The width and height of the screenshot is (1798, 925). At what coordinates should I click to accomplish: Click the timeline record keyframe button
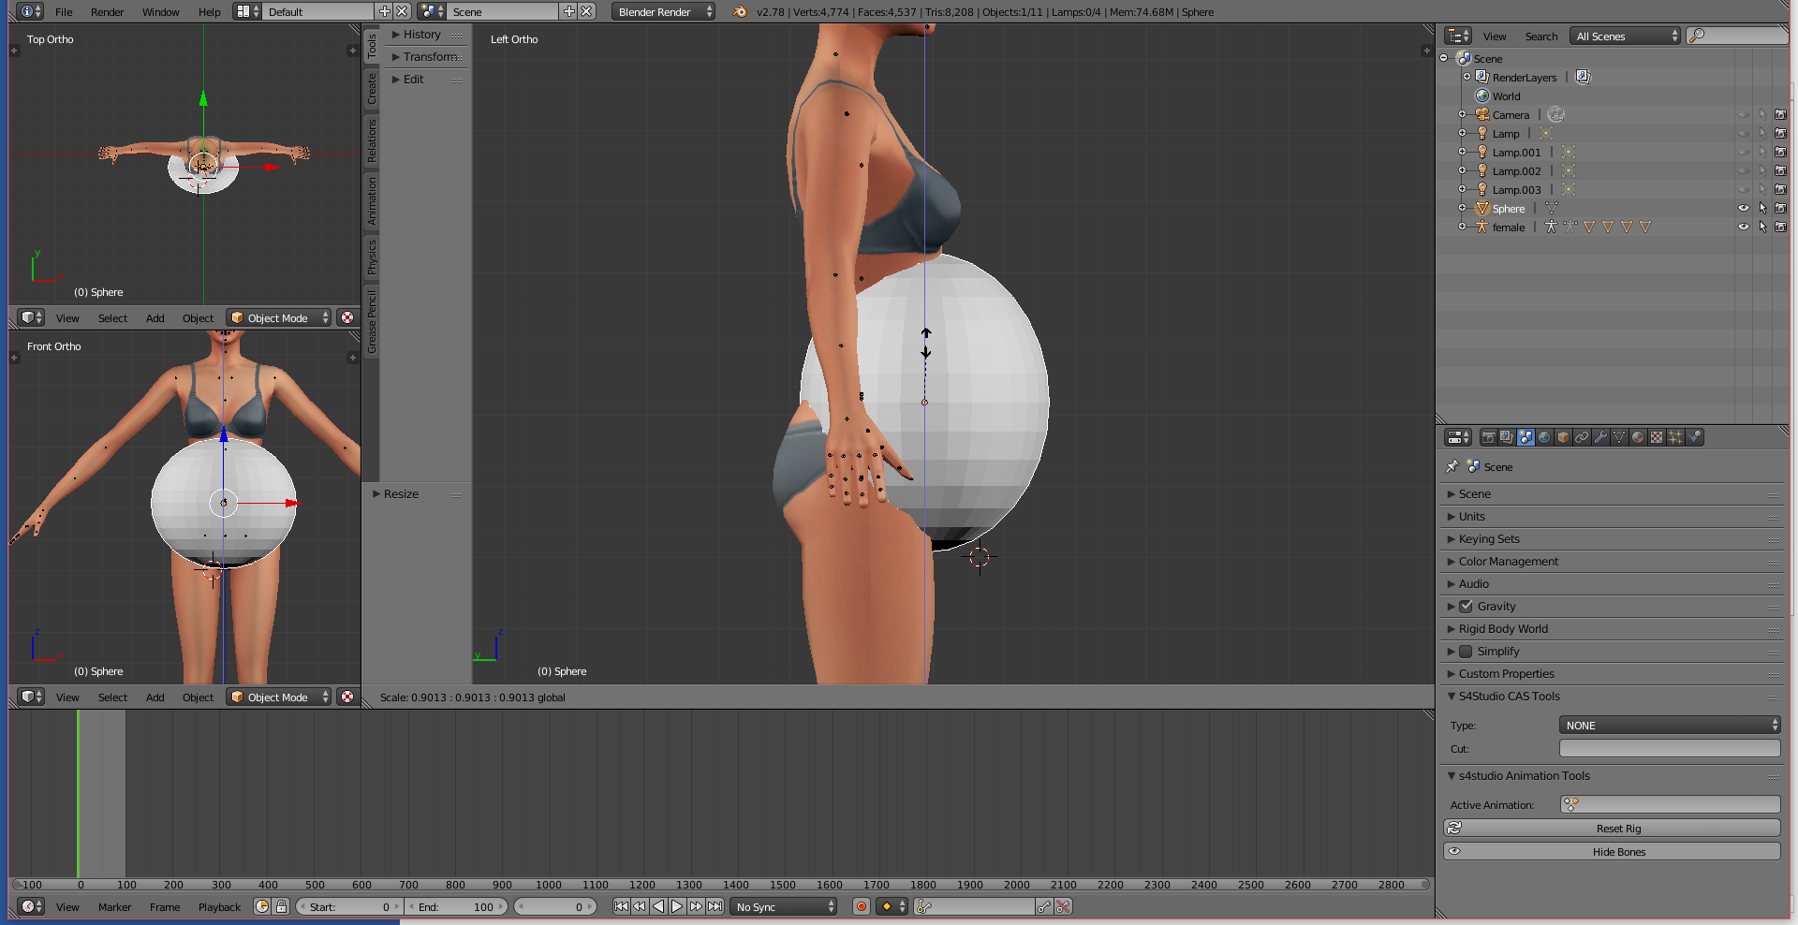pyautogui.click(x=862, y=906)
